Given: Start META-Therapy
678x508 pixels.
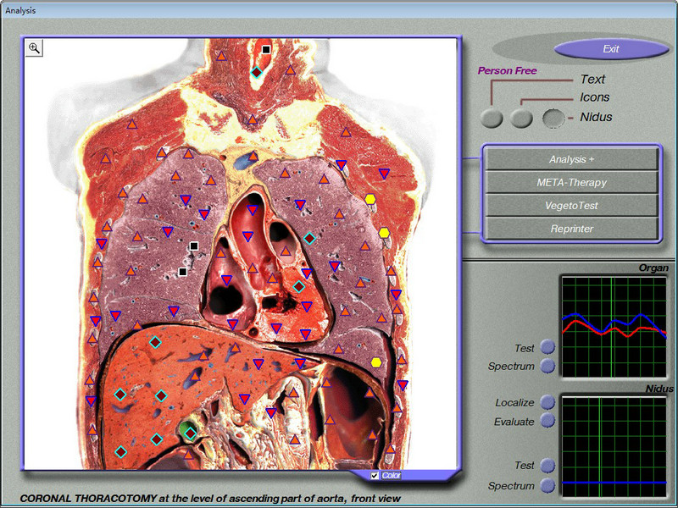Looking at the screenshot, I should [x=573, y=182].
